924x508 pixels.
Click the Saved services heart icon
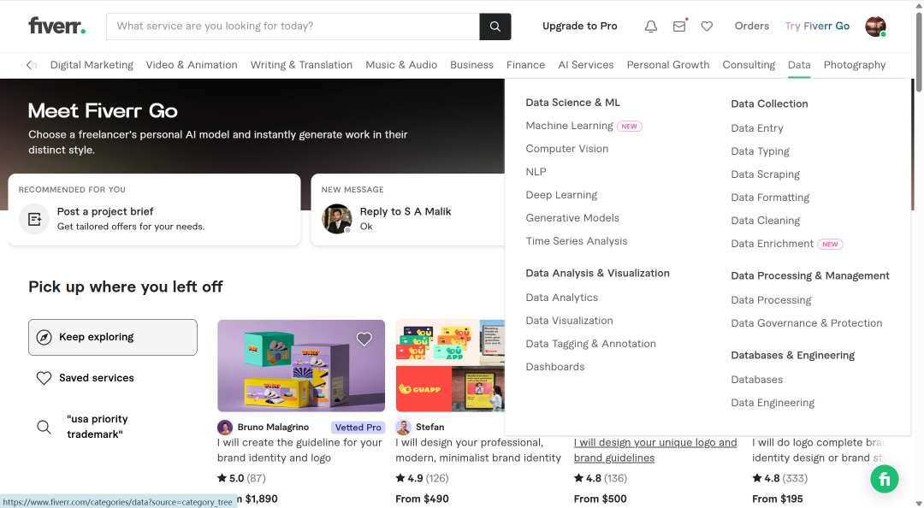[x=44, y=378]
